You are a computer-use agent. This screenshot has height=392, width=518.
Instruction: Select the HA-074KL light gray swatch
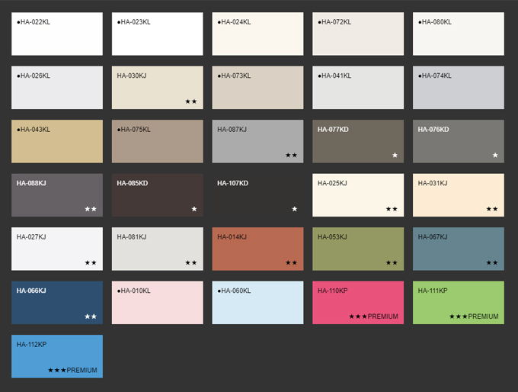point(459,88)
